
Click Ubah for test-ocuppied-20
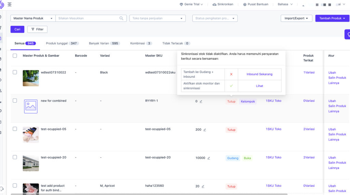(332, 158)
